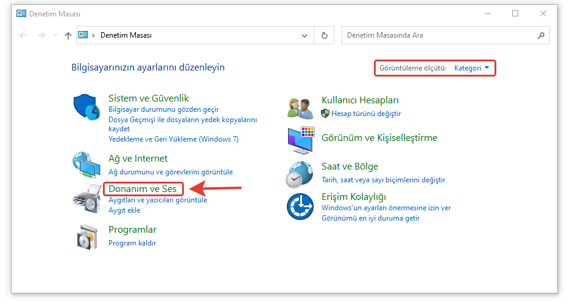Go up one folder level arrow
The width and height of the screenshot is (570, 302).
tap(68, 35)
